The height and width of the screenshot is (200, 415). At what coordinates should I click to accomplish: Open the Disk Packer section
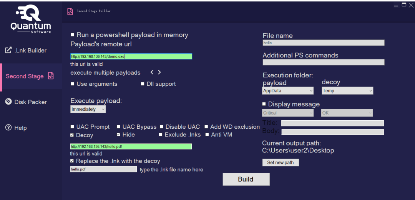30,102
